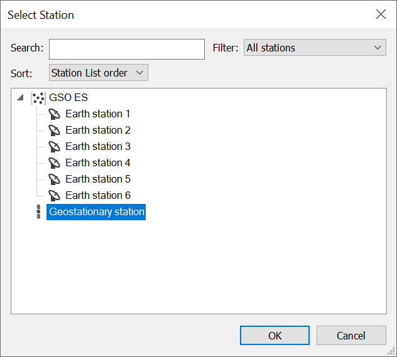Open the Sort dropdown for Station List order

point(99,73)
